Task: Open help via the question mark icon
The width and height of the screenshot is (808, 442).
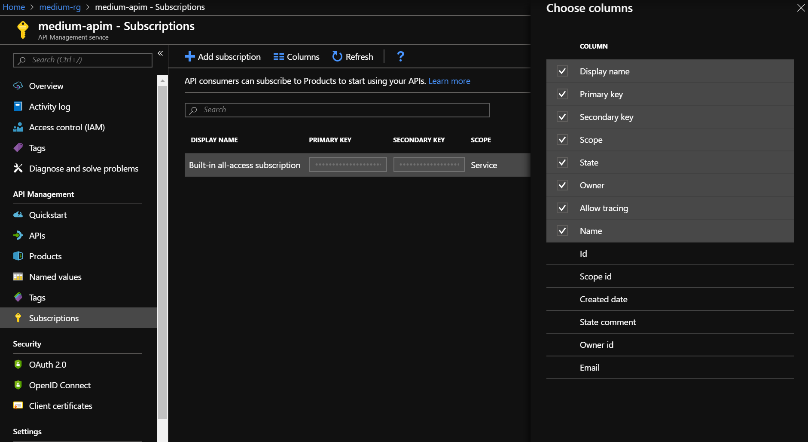Action: [400, 56]
